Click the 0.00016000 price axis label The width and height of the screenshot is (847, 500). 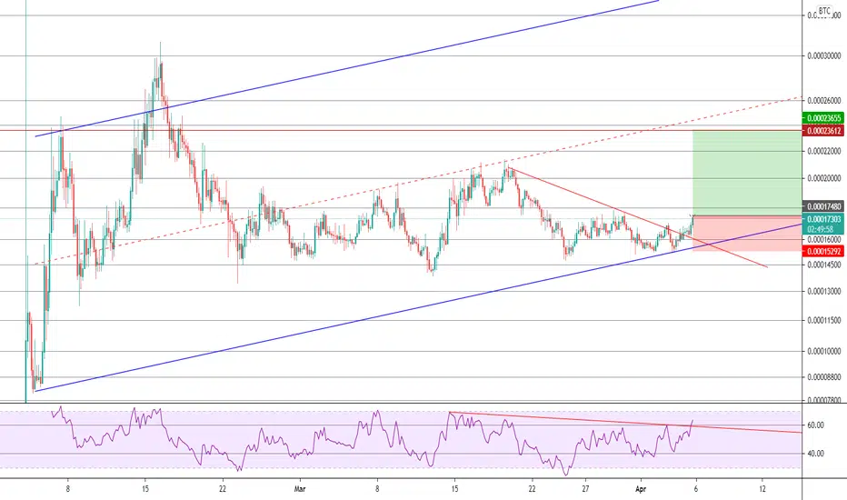click(x=823, y=239)
